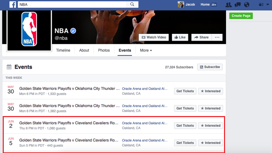Screen dimensions: 272x153
Task: Get Tickets for the Jun 2 event
Action: click(x=185, y=126)
